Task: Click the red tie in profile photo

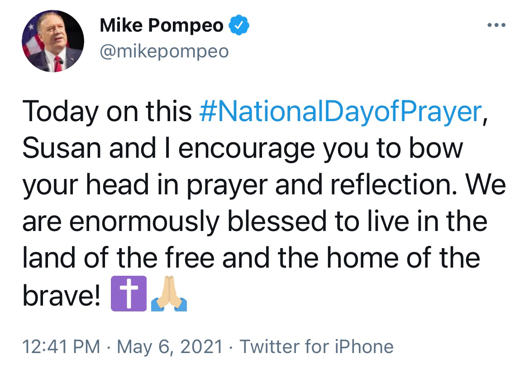Action: click(58, 64)
